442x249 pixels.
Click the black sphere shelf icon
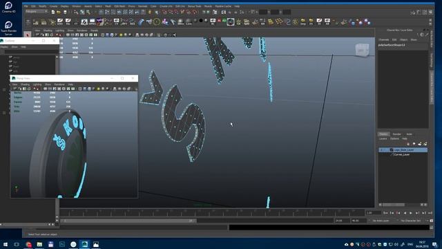[x=201, y=21]
